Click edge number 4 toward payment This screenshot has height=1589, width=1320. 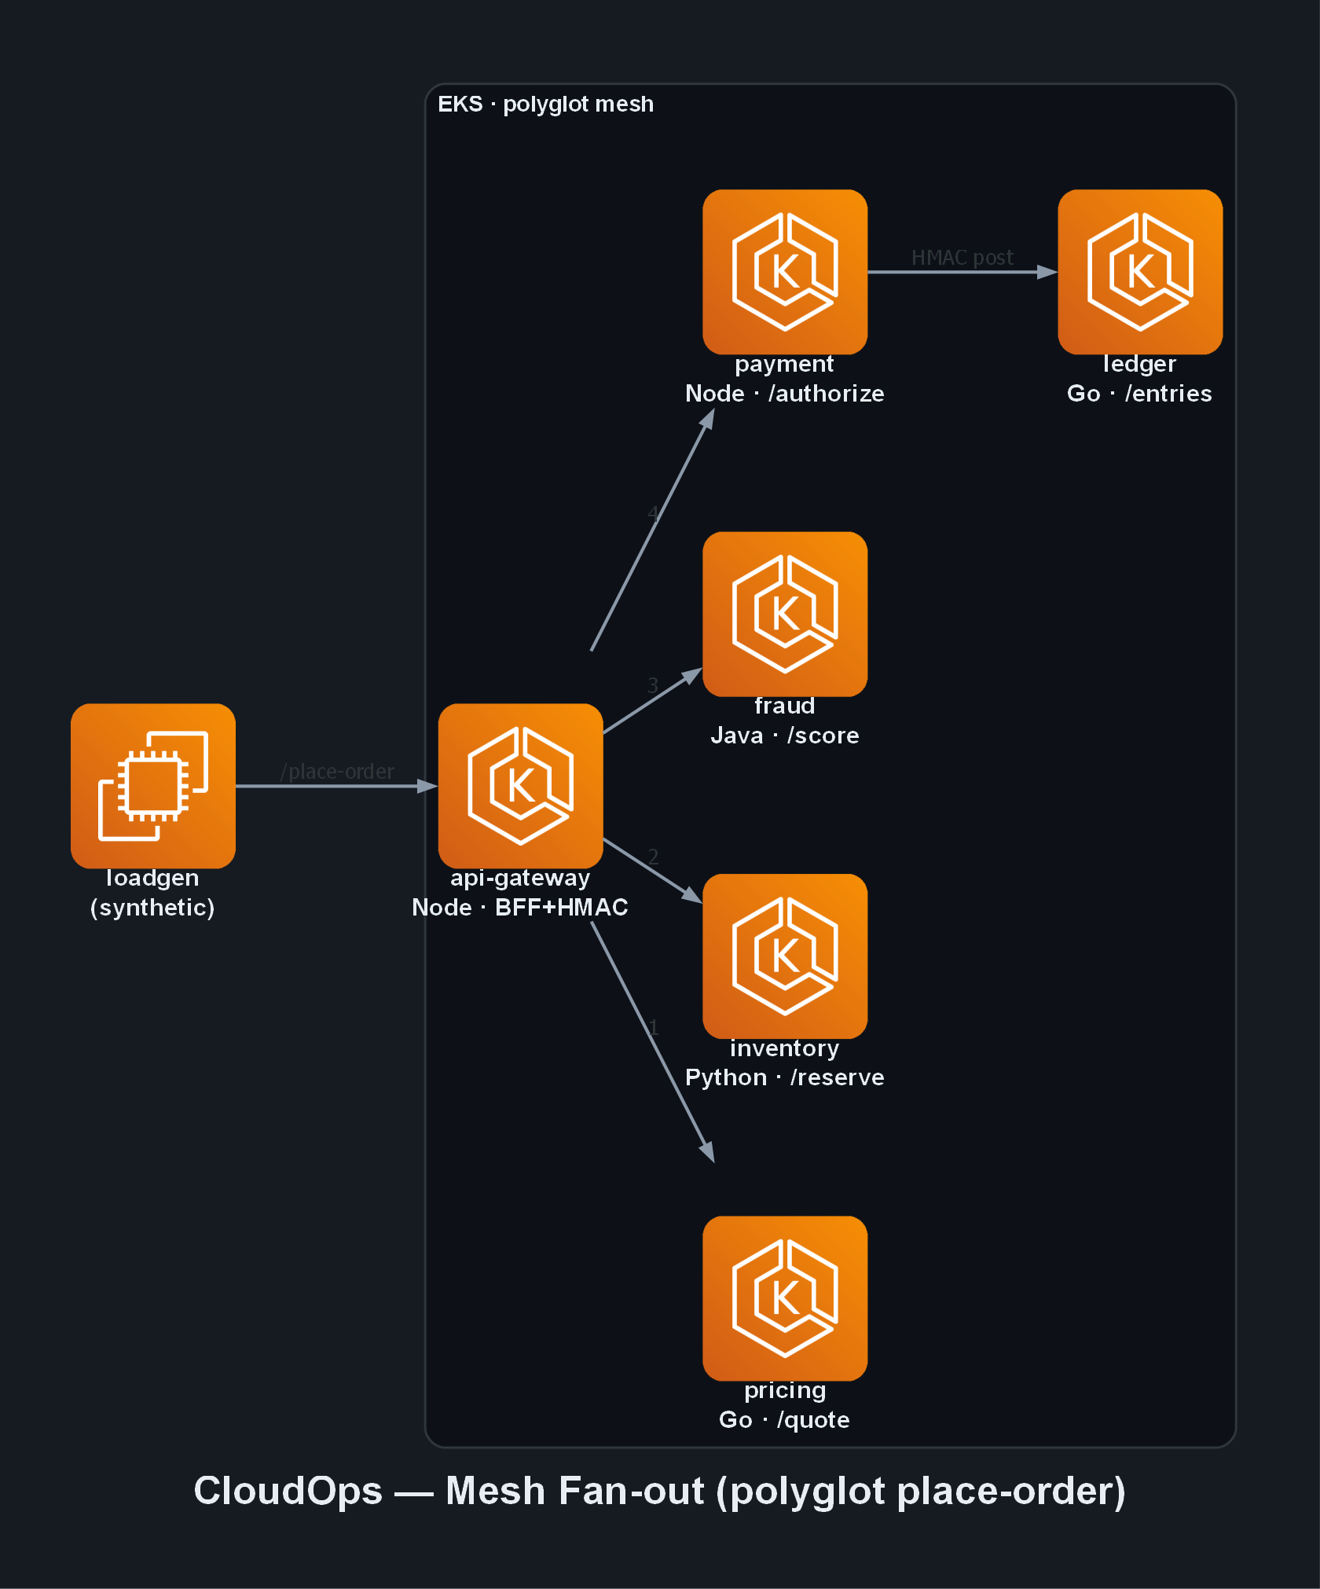pos(653,514)
